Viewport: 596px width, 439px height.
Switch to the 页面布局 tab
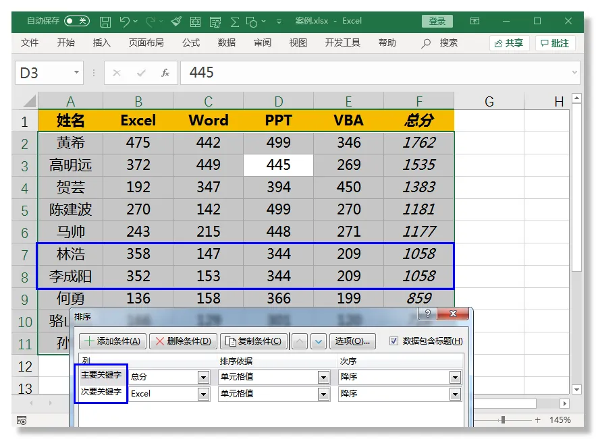tap(146, 42)
